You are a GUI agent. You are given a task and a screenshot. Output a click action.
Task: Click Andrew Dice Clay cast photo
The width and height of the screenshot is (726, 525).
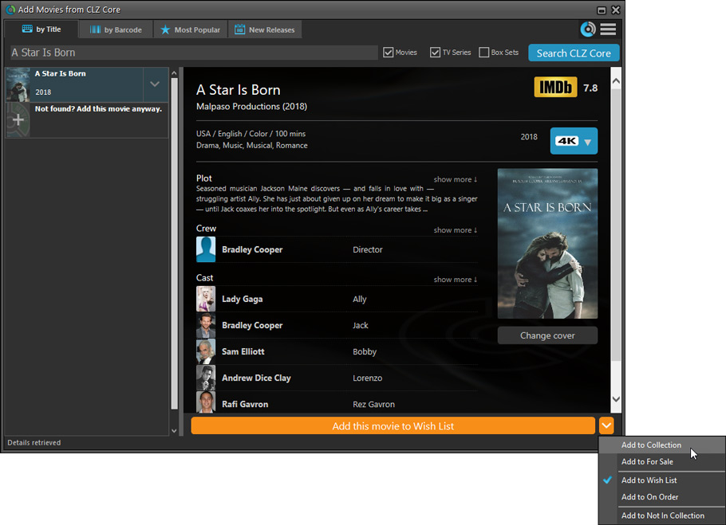pyautogui.click(x=206, y=378)
